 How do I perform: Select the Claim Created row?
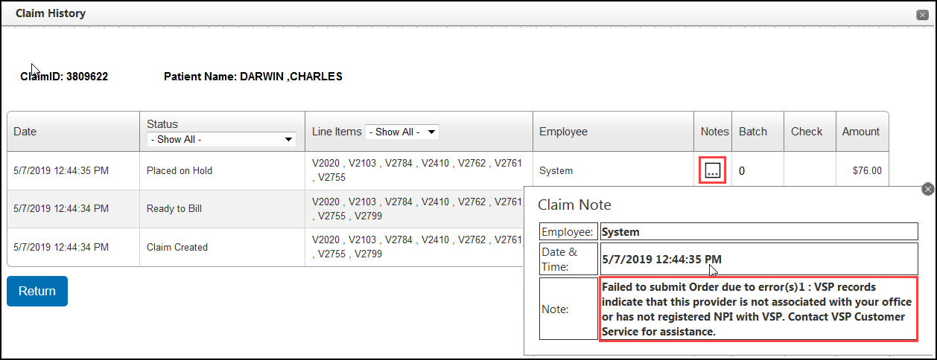click(177, 247)
